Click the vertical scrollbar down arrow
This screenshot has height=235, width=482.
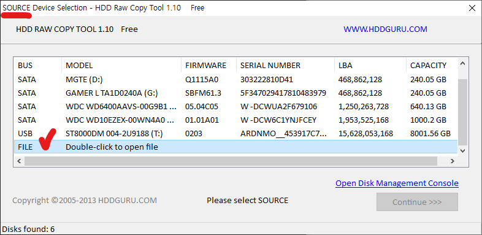pyautogui.click(x=462, y=151)
